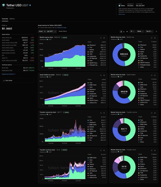
Task: Click the $0.9993 price value
Action: point(7,29)
